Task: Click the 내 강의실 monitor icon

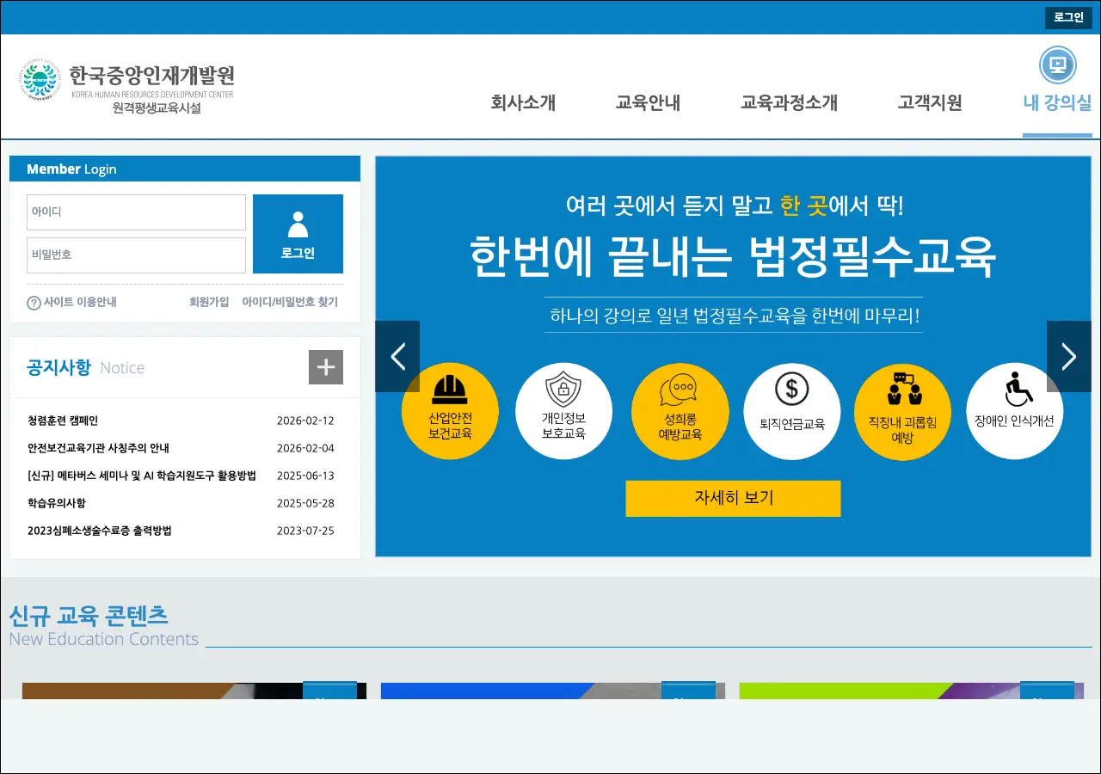Action: click(x=1057, y=65)
